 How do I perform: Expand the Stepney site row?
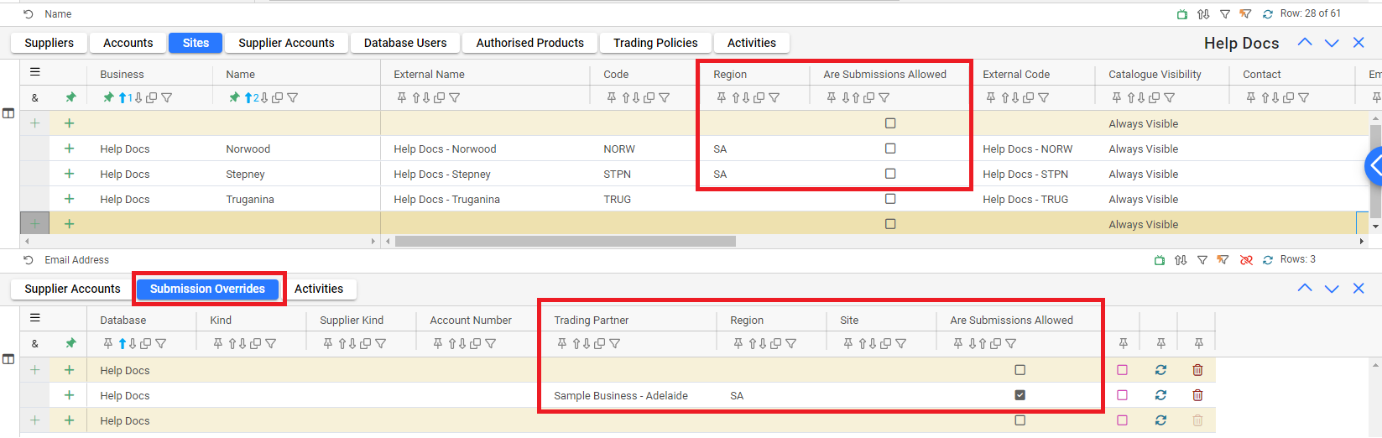click(69, 174)
